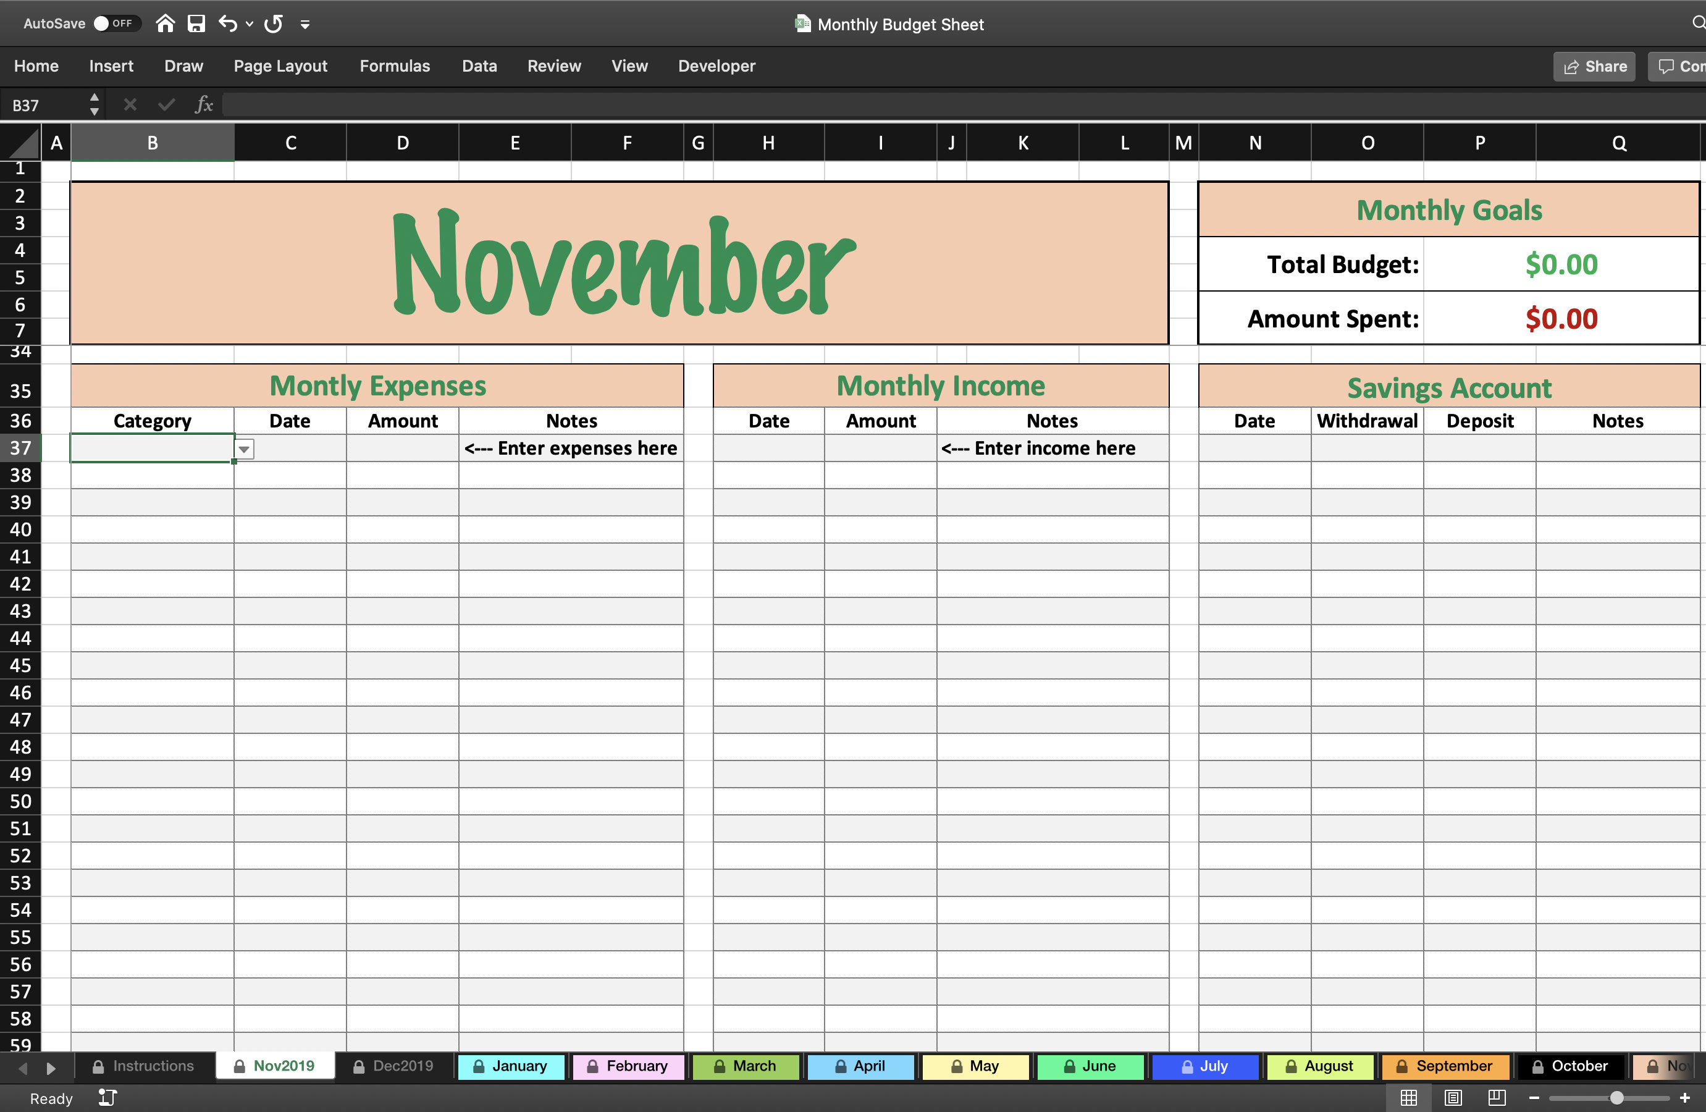Open the Quick Access Toolbar customize dropdown
The image size is (1706, 1112).
[x=305, y=23]
